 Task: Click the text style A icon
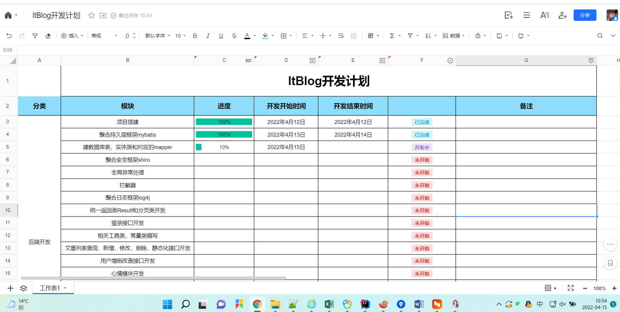pyautogui.click(x=545, y=15)
